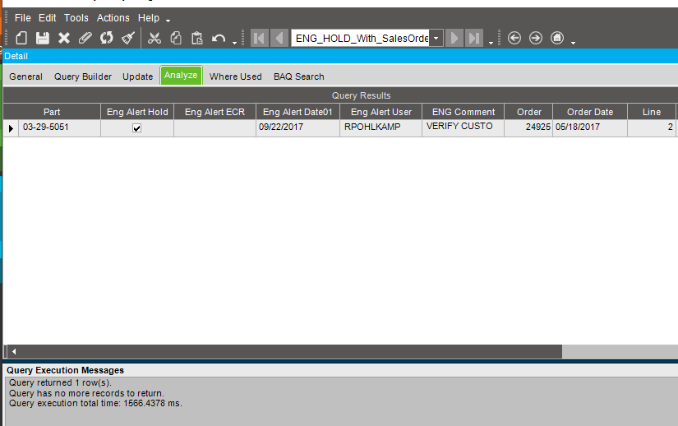Click 'Query execution total time' message line
Screen dimensions: 678x426
coord(95,404)
